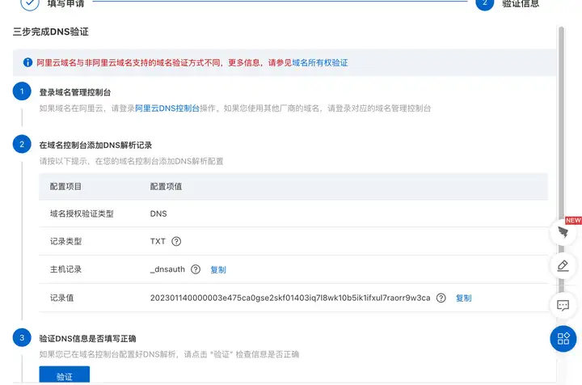Click the 填写申请 completed step

point(70,4)
